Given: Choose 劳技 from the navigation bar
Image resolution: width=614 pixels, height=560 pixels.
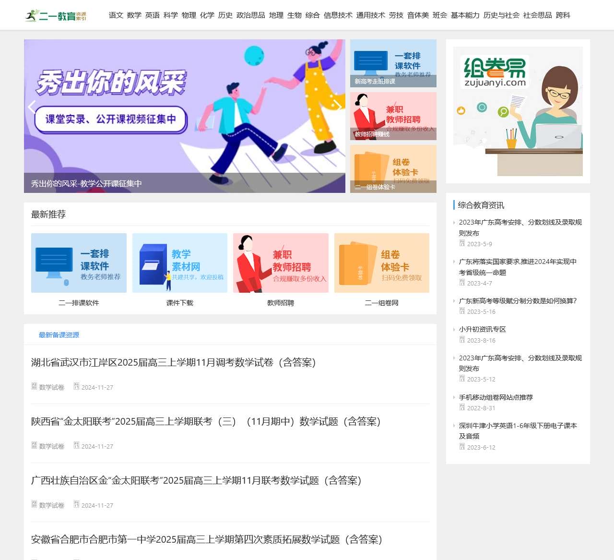Looking at the screenshot, I should pos(396,15).
